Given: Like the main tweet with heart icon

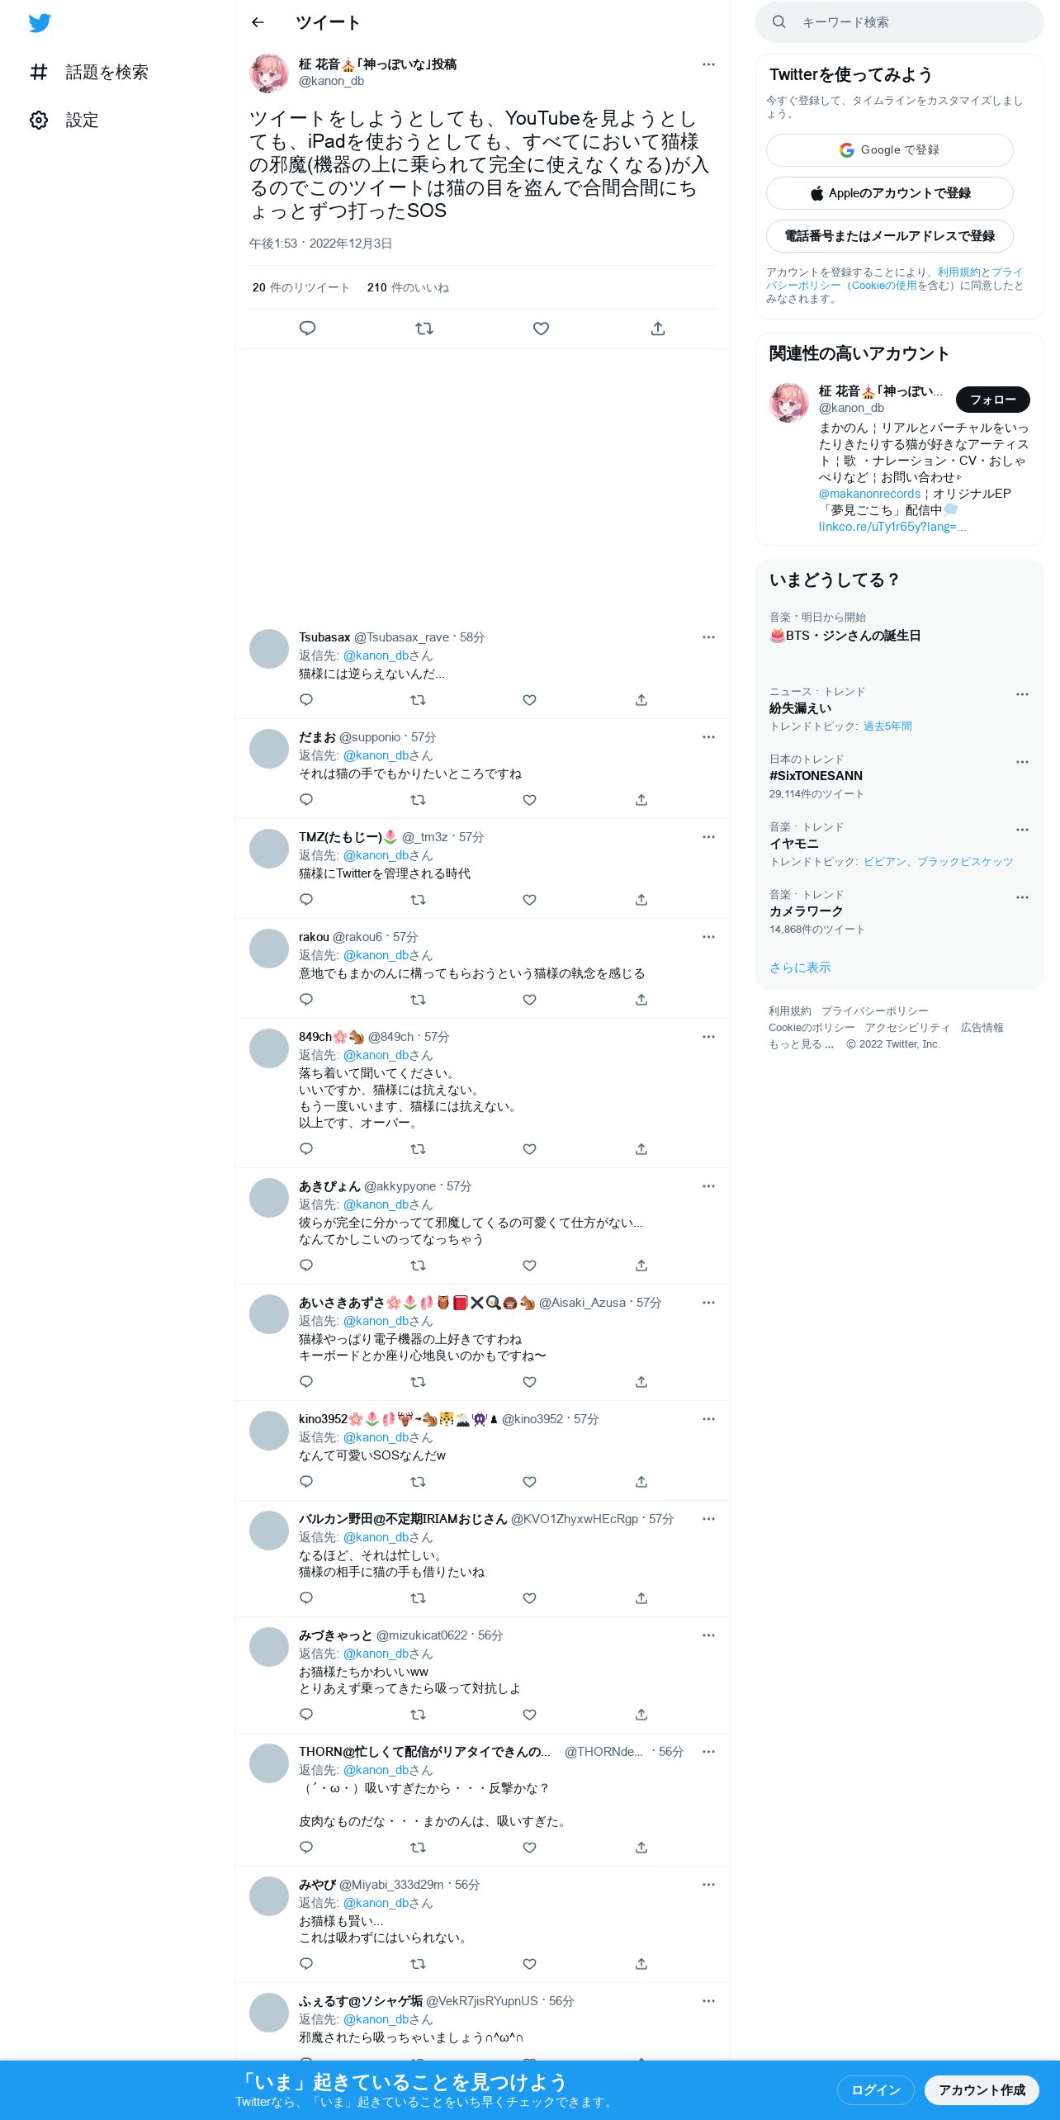Looking at the screenshot, I should (x=541, y=329).
